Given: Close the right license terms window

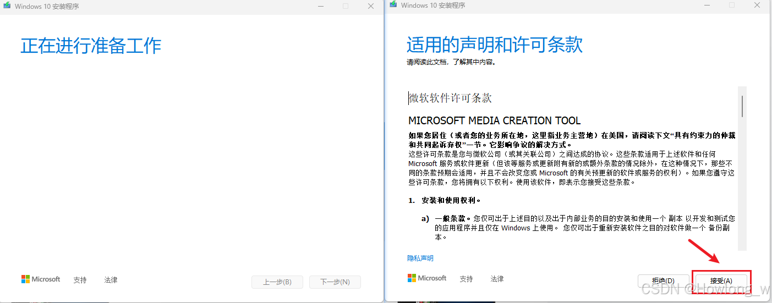Looking at the screenshot, I should (x=757, y=5).
